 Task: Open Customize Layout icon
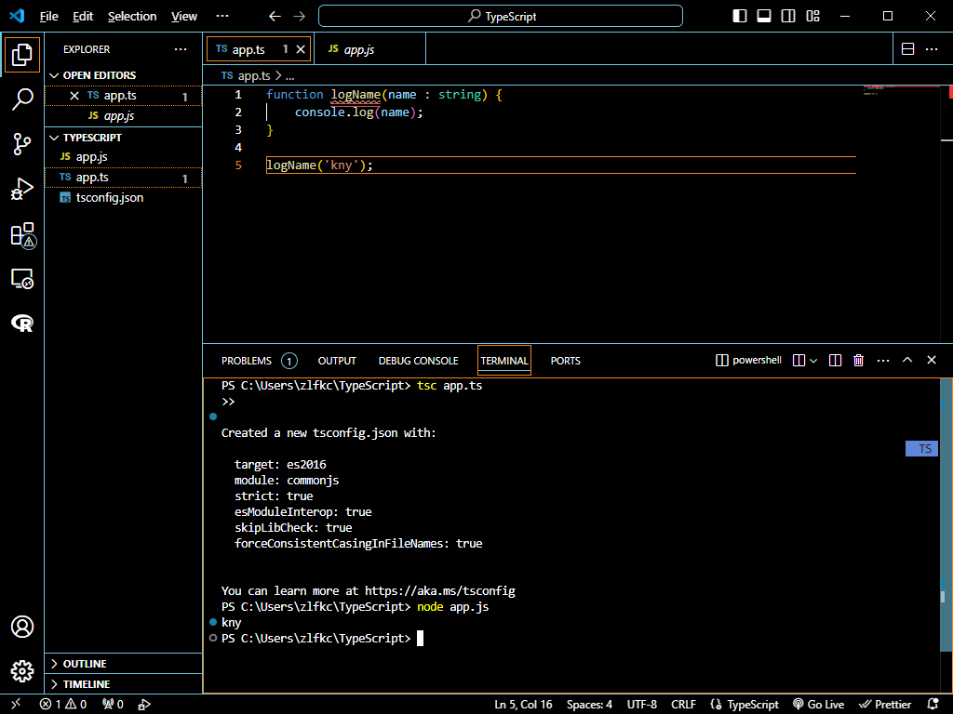pos(812,16)
